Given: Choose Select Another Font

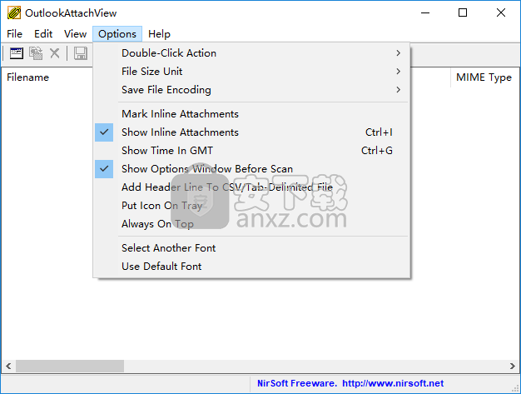Looking at the screenshot, I should (x=251, y=248).
